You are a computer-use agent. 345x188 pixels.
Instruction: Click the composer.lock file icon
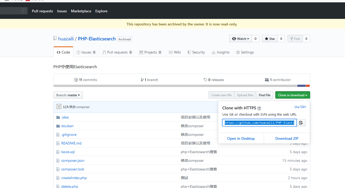(x=58, y=169)
